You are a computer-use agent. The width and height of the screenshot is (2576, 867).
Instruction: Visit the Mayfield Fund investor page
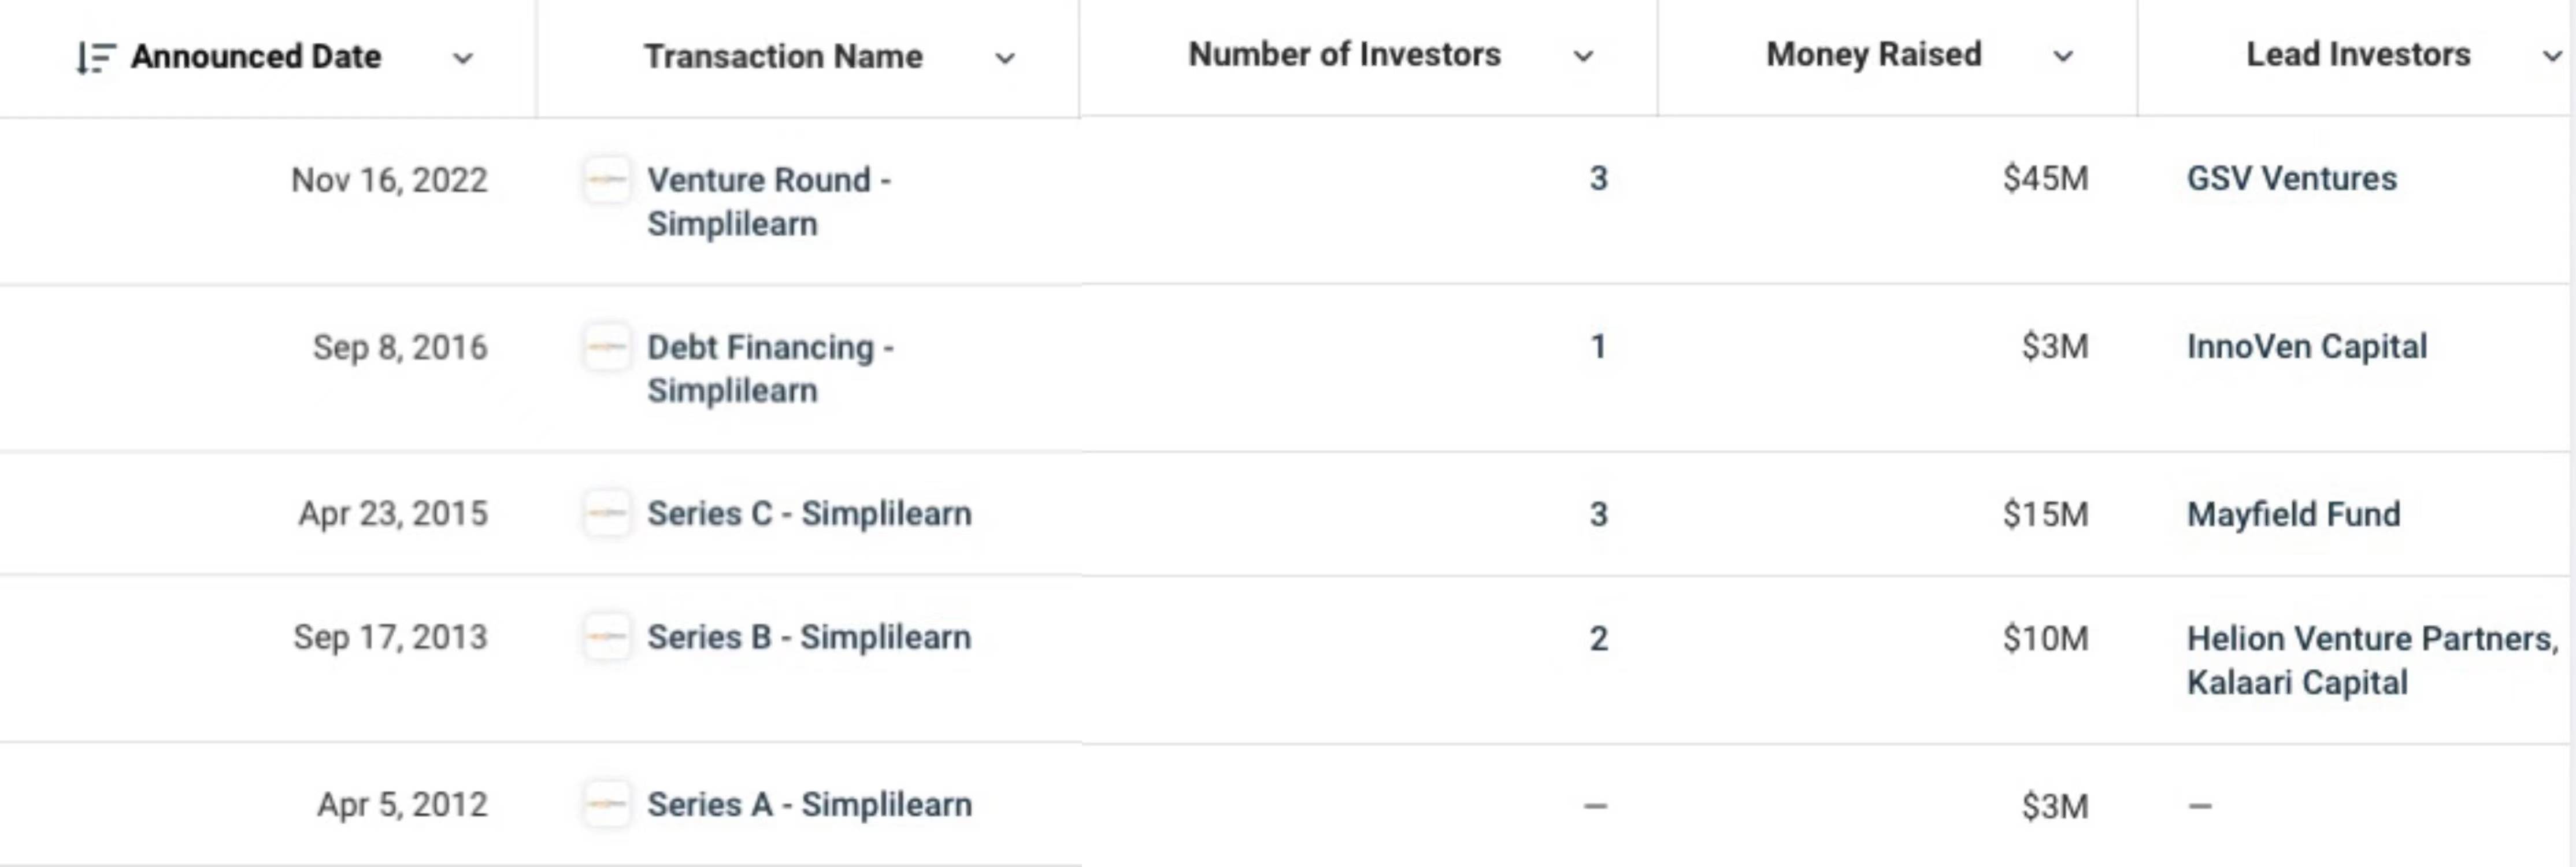[2293, 514]
